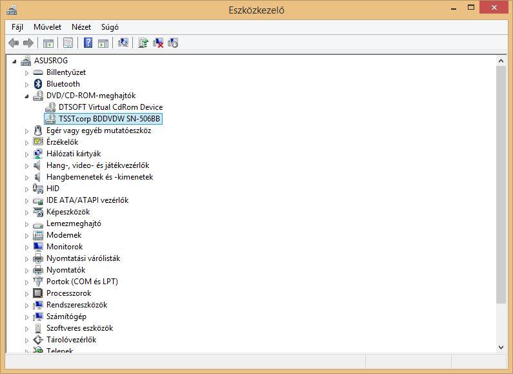Click the Eszközkezelő title bar window icon
The image size is (513, 374).
pyautogui.click(x=12, y=10)
